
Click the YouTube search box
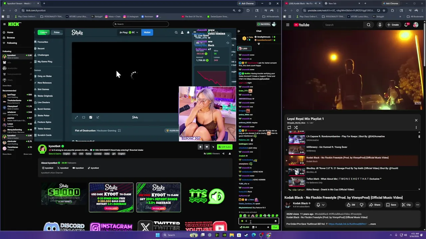[x=343, y=25]
